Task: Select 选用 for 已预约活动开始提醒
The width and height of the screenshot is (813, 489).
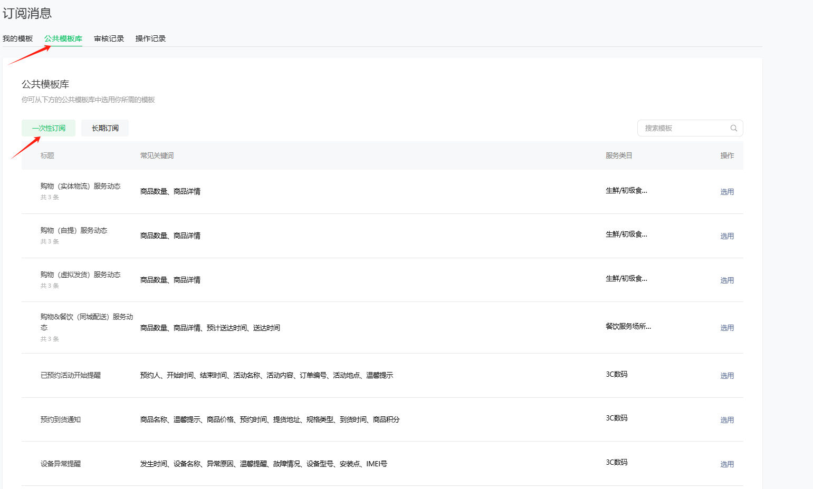Action: tap(727, 376)
